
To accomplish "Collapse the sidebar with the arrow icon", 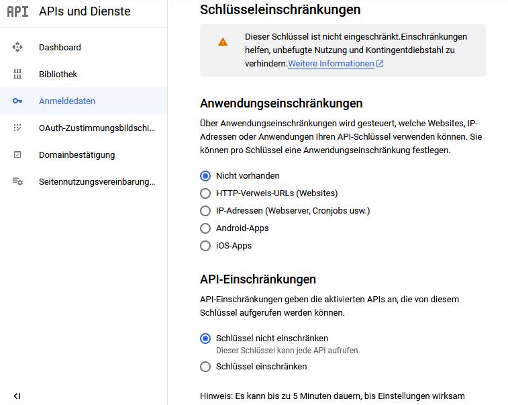I will tap(17, 396).
